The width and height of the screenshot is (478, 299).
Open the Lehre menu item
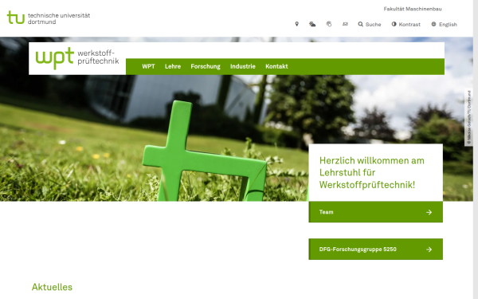tap(173, 66)
